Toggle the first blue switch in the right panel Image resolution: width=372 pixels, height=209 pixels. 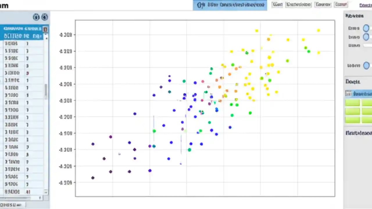pos(366,28)
